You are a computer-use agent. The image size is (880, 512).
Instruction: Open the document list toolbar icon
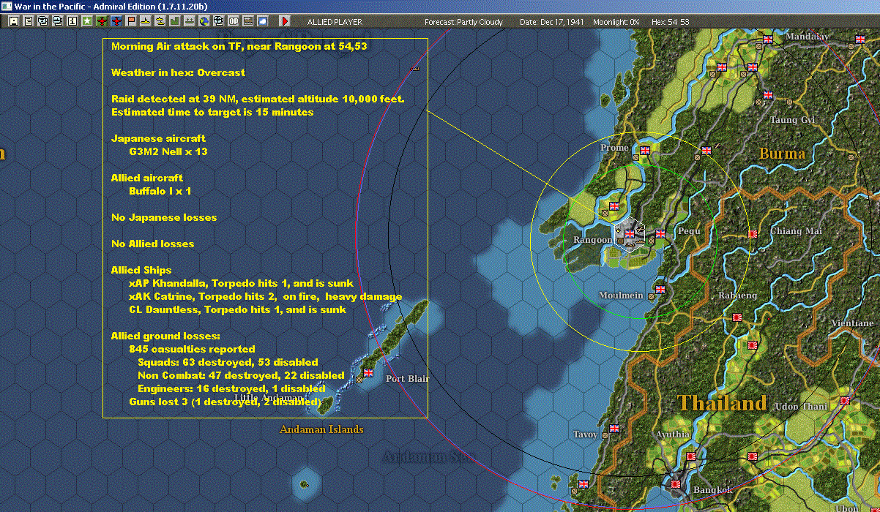point(29,21)
